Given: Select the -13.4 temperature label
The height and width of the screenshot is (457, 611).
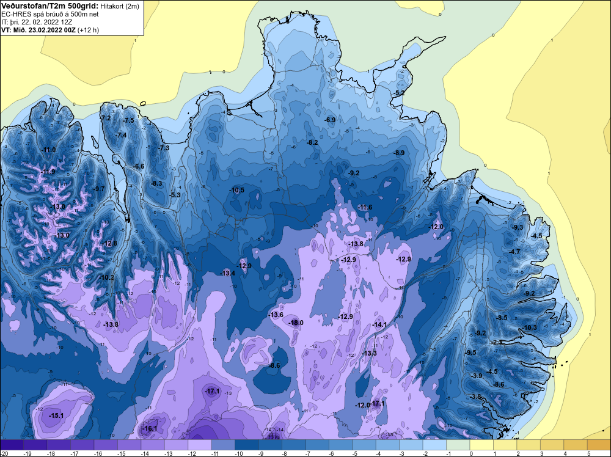Looking at the screenshot, I should [x=228, y=273].
